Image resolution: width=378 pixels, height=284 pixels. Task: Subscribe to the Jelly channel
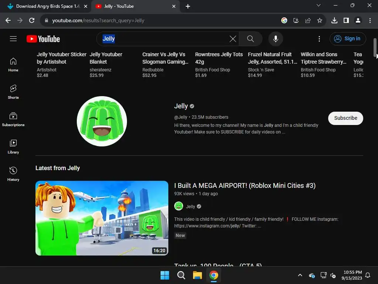[x=346, y=118]
